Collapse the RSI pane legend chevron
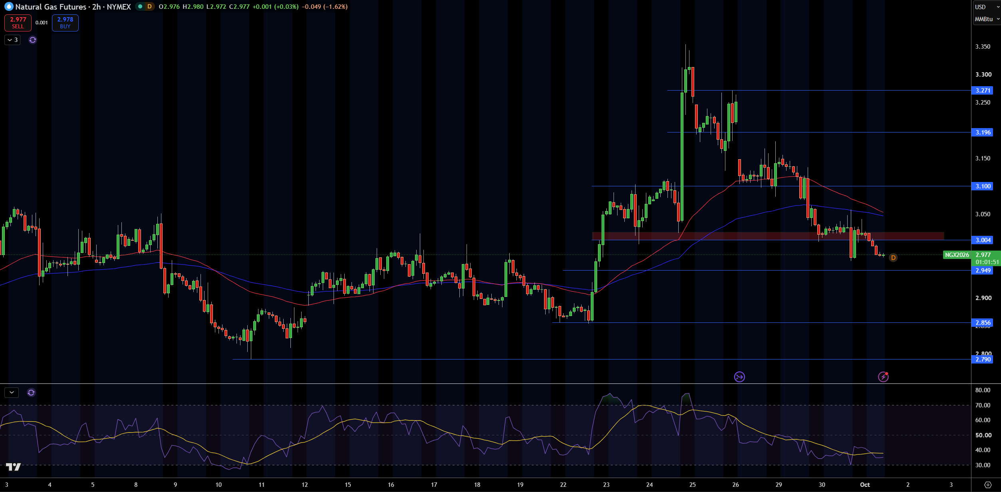 pos(12,393)
